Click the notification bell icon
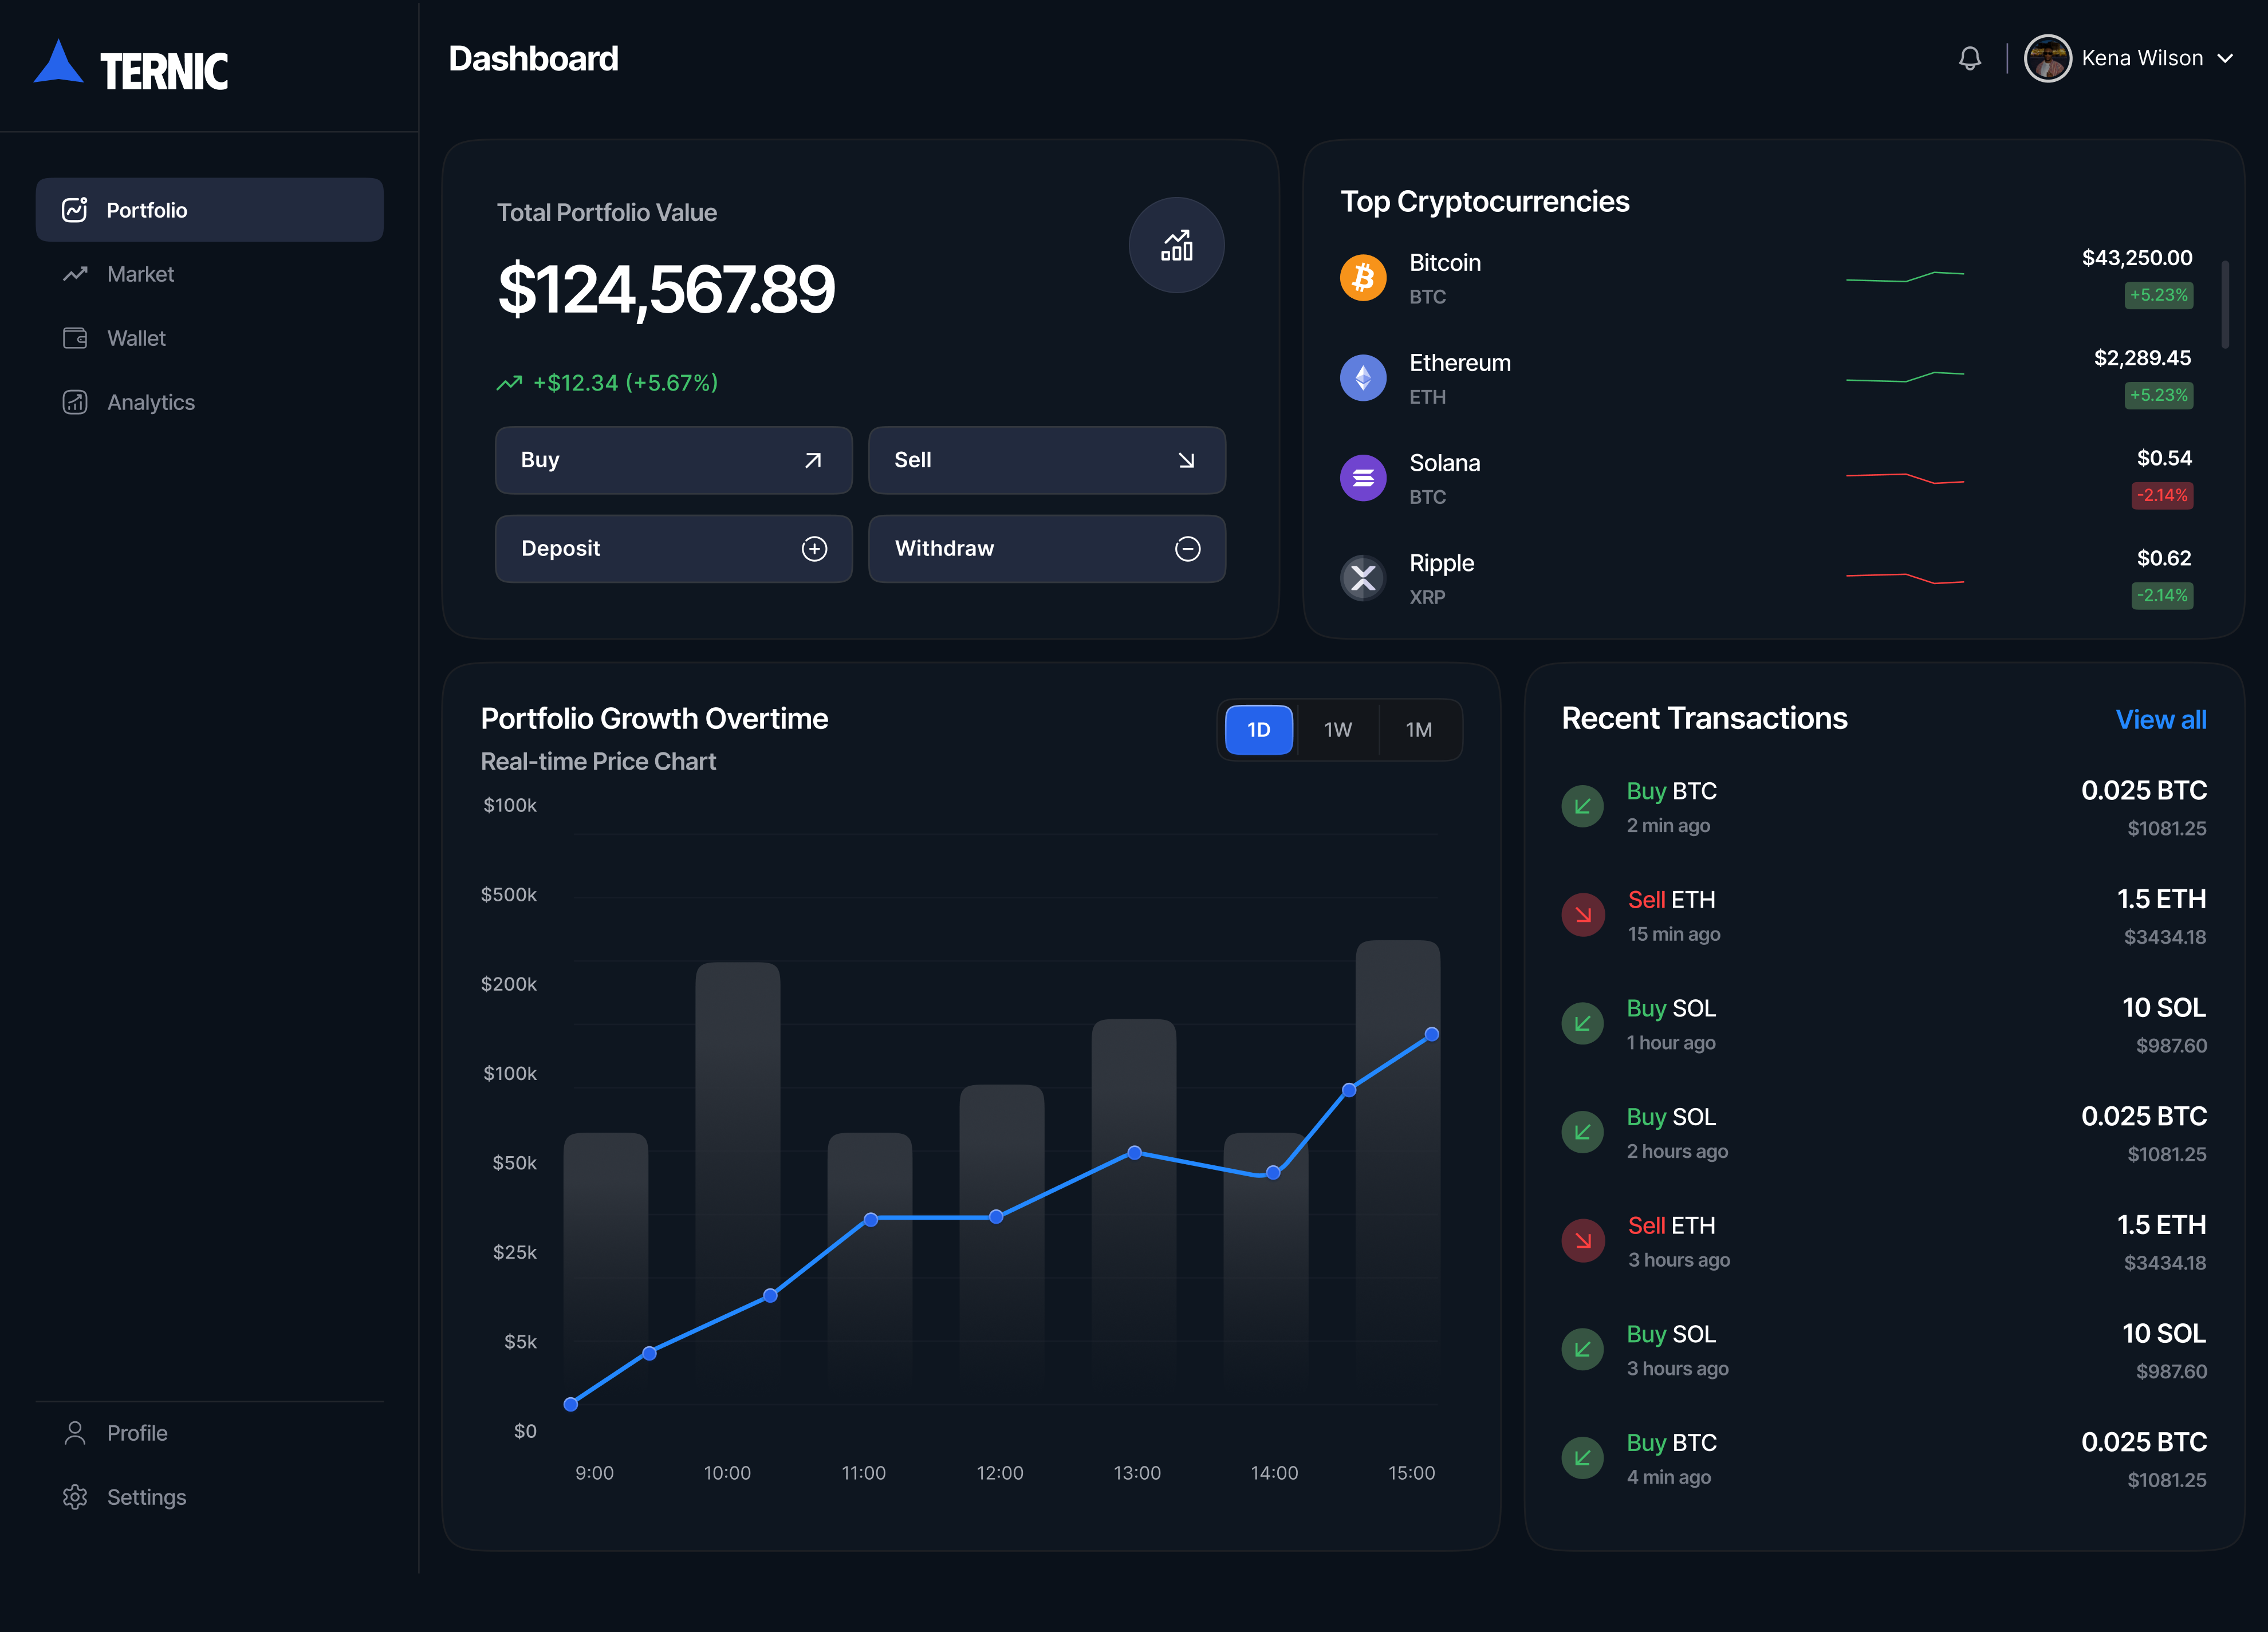Image resolution: width=2268 pixels, height=1632 pixels. point(1969,59)
